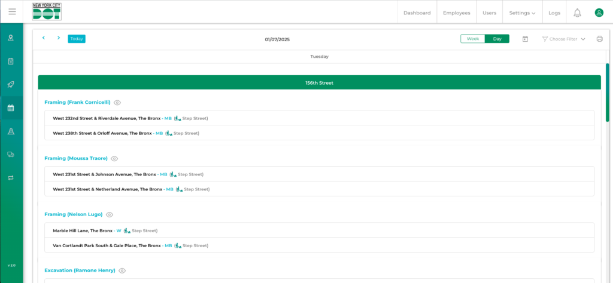Click the traffic cone sidebar icon
The width and height of the screenshot is (613, 283).
pos(11,131)
